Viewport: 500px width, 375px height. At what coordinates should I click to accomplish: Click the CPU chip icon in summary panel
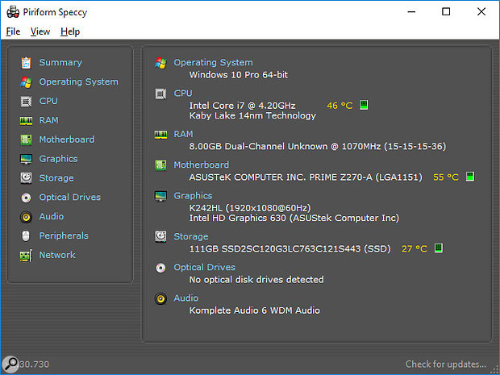(160, 94)
